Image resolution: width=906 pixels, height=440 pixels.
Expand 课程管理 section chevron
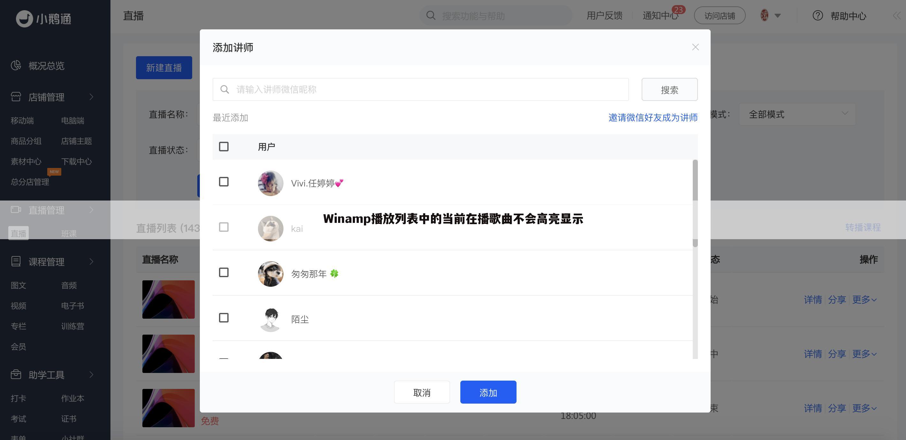[91, 261]
